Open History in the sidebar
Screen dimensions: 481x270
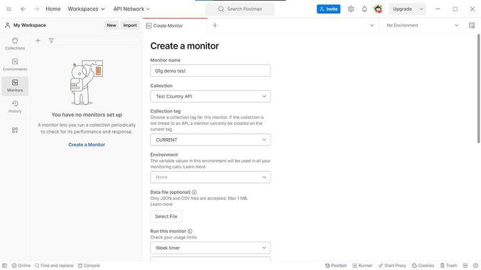click(x=15, y=106)
